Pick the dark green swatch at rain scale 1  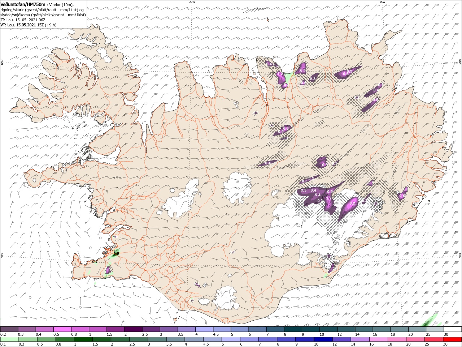83,339
